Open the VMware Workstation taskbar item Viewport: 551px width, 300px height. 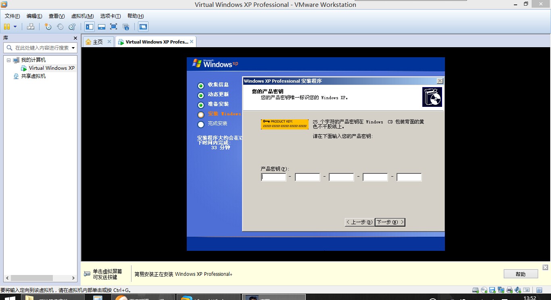pos(208,298)
